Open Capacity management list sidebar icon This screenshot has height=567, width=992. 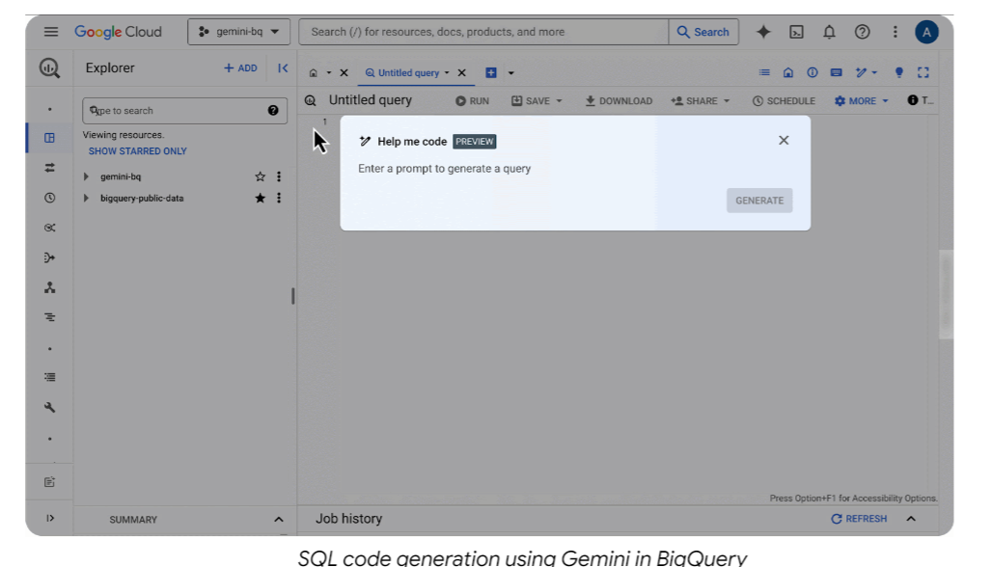pos(49,377)
